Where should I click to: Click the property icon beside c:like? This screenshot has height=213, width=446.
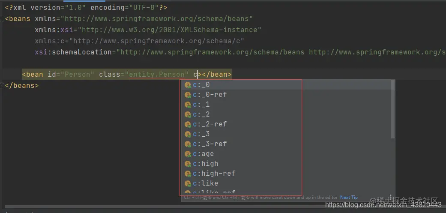click(188, 183)
